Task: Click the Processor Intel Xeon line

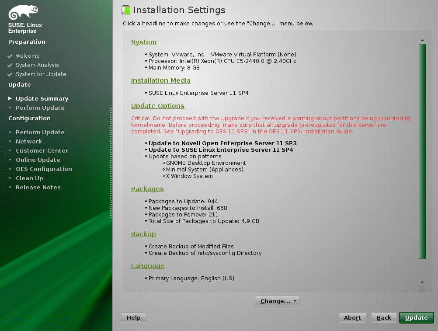Action: point(222,61)
